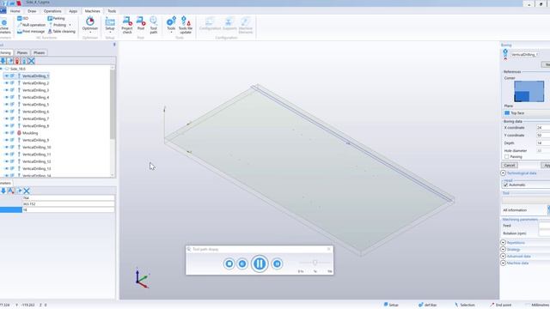
Task: Click the X icon in parameters toolbar
Action: (27, 191)
